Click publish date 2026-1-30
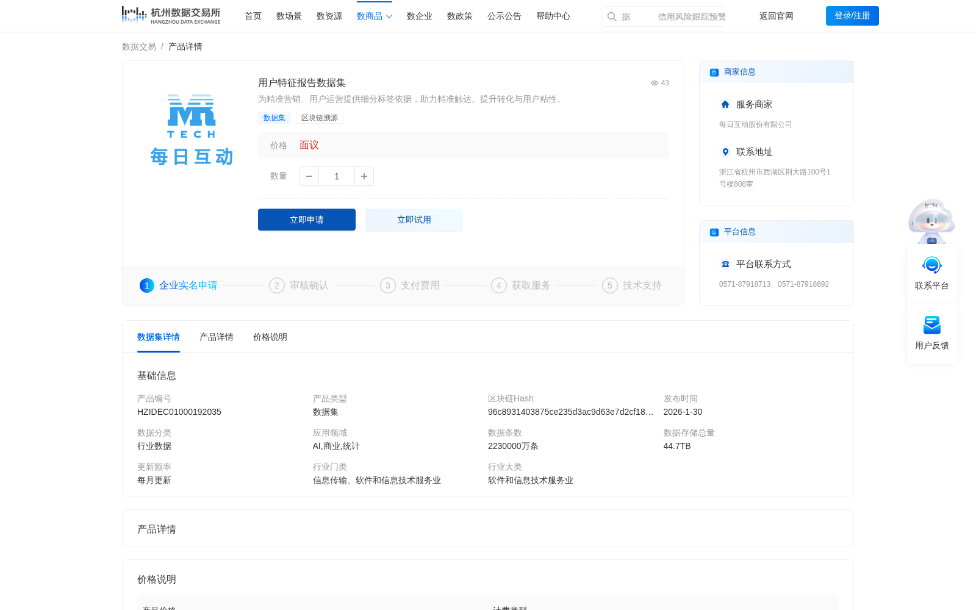Screen dimensions: 976x610 (x=683, y=412)
